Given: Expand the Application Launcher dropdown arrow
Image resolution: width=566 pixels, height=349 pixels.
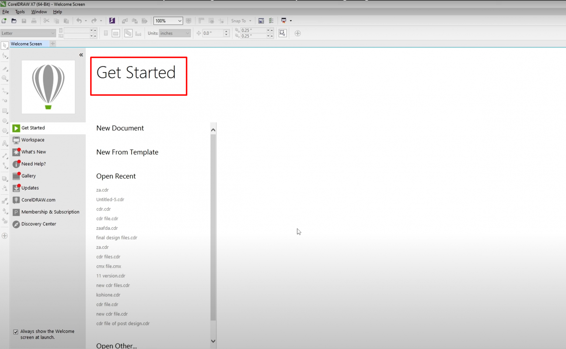Looking at the screenshot, I should 291,21.
